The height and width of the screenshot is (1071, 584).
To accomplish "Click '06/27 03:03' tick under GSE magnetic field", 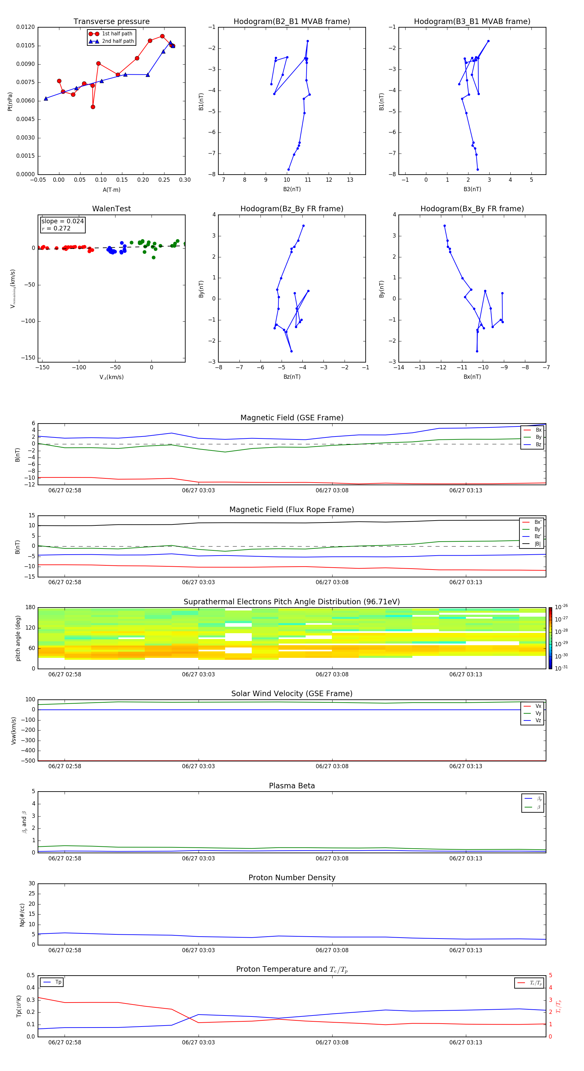I will click(x=198, y=491).
